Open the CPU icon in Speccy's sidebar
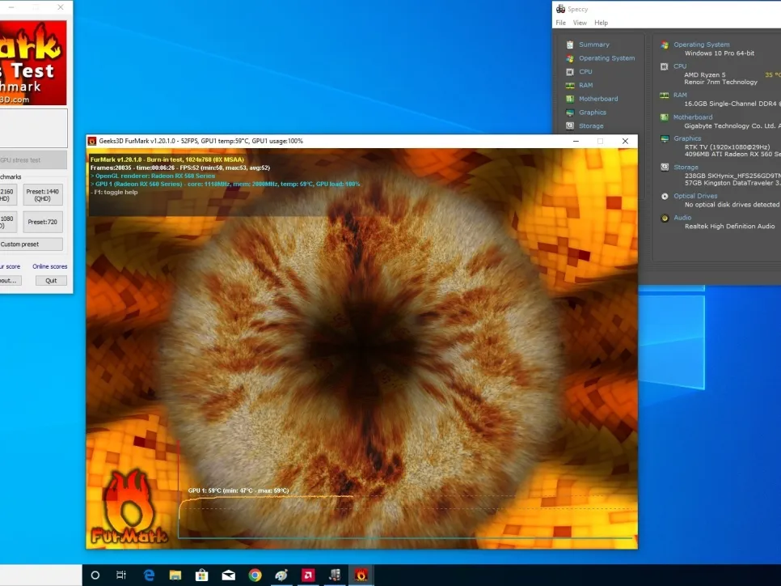781x586 pixels. (570, 72)
